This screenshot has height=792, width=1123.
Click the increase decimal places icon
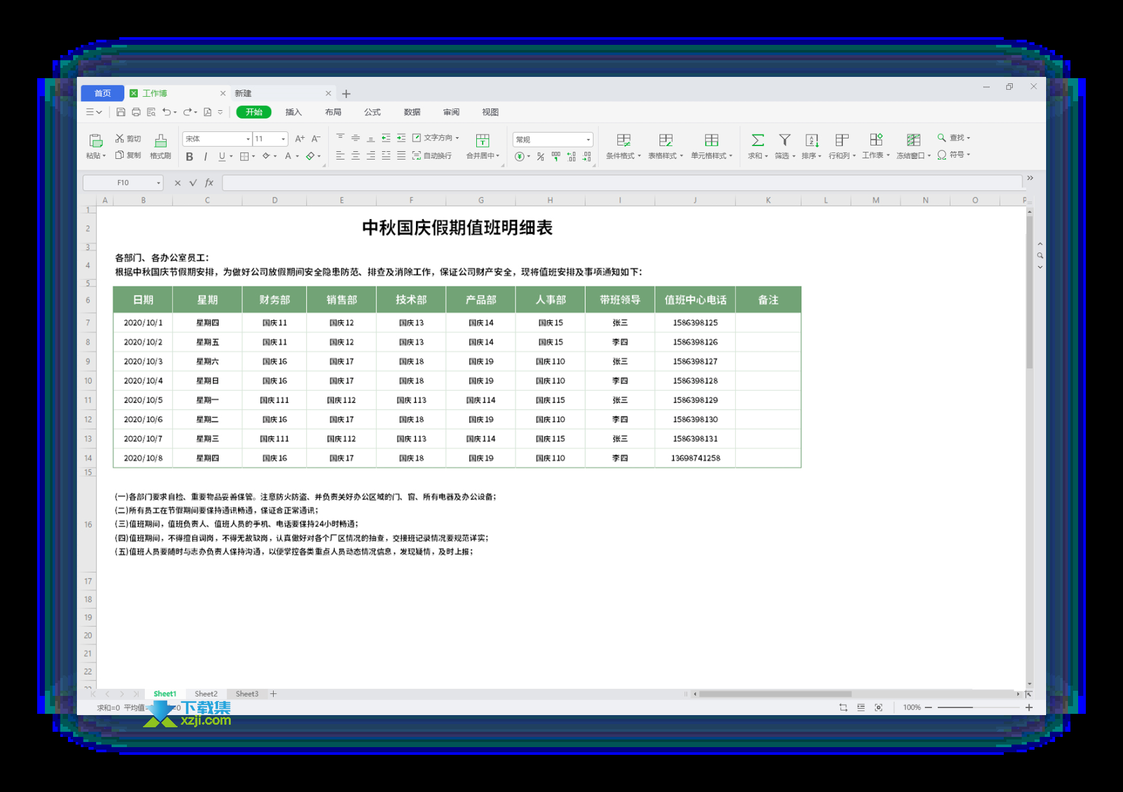pyautogui.click(x=571, y=156)
